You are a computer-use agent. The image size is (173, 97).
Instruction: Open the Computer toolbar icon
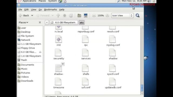coord(86,16)
